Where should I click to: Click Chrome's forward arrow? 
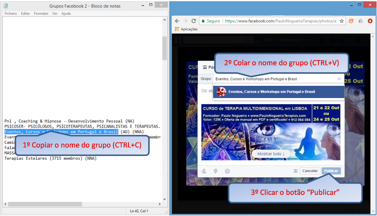(x=185, y=21)
